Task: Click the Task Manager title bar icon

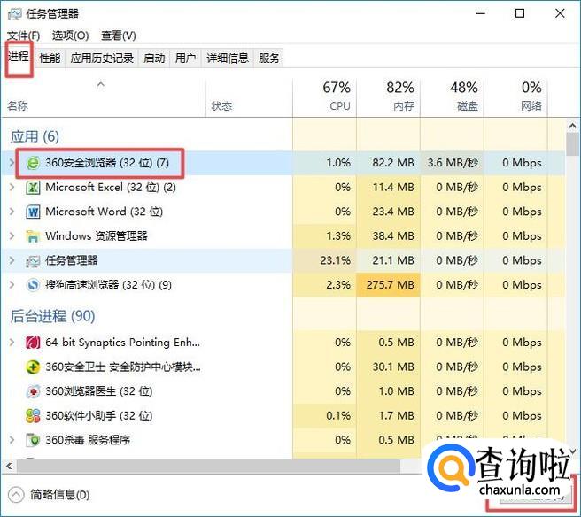Action: (x=15, y=14)
